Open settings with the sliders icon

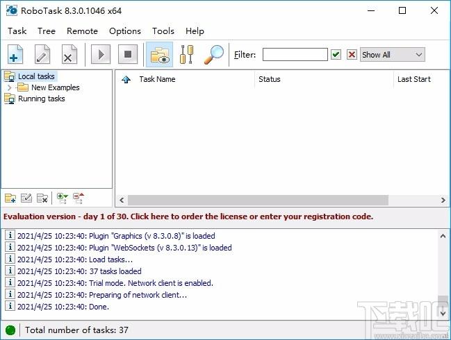tap(186, 54)
